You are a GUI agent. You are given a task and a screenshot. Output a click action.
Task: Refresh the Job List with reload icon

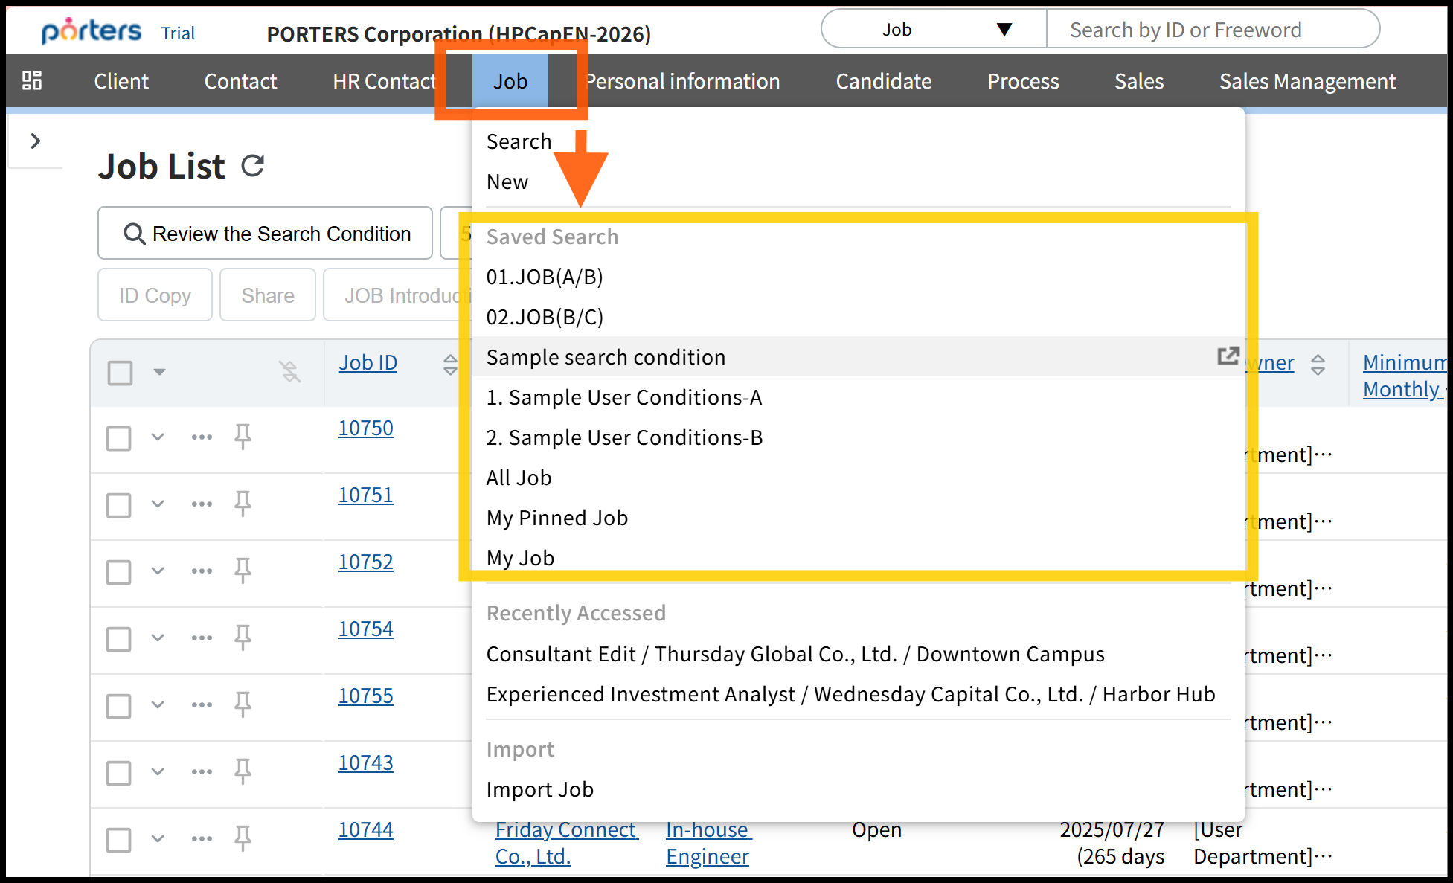coord(253,165)
